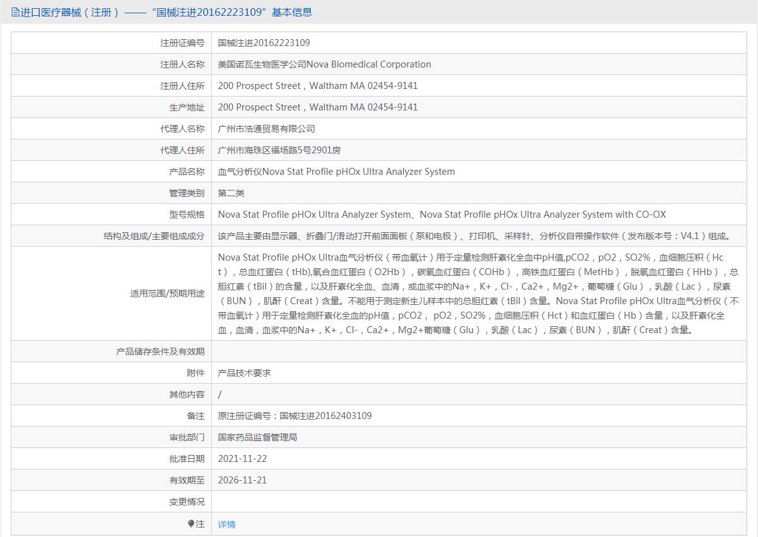Click product name 血气分析仪Nova Stat Profile value
The width and height of the screenshot is (758, 537).
(336, 172)
